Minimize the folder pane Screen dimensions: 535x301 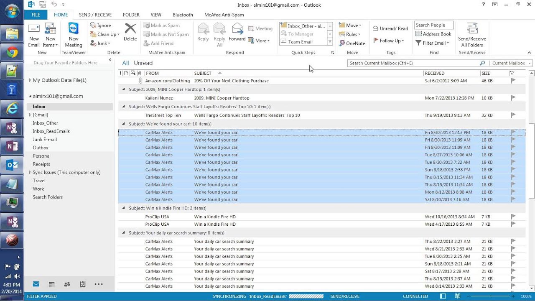pos(110,60)
